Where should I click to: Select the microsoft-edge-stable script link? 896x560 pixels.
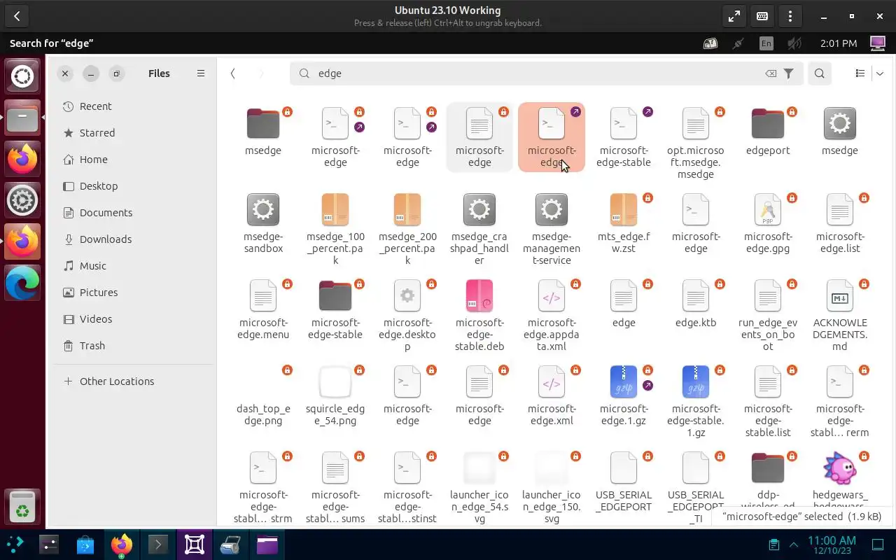click(x=624, y=124)
